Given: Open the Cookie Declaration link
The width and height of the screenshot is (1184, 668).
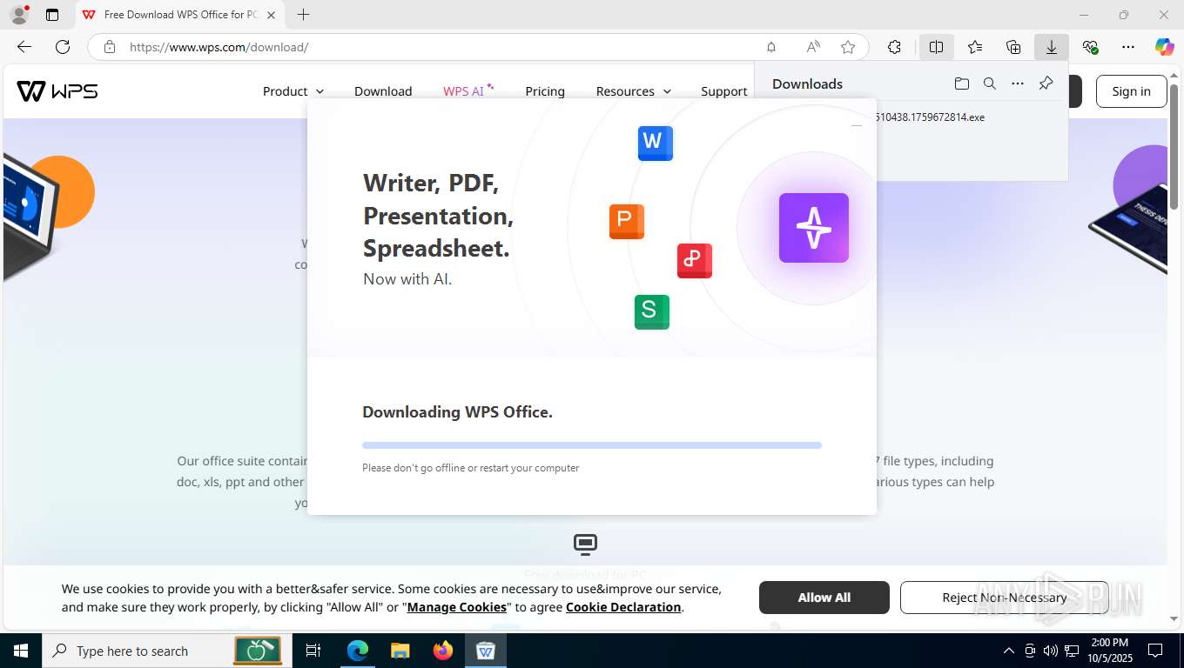Looking at the screenshot, I should click(x=623, y=607).
